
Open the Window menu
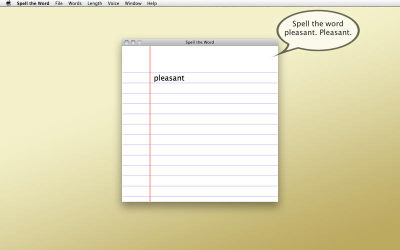(x=133, y=3)
